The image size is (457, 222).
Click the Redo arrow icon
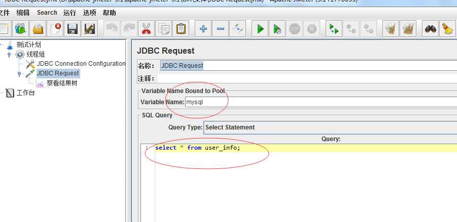click(129, 29)
